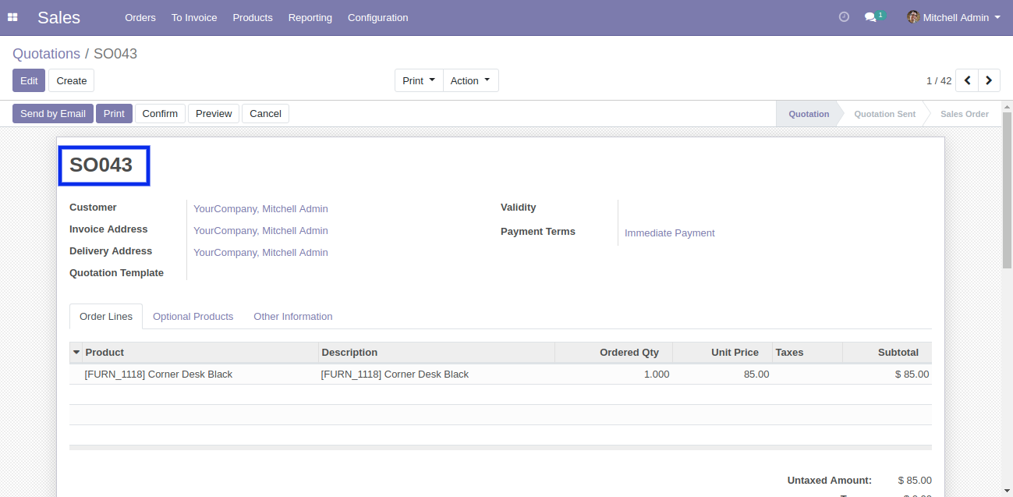Confirm the quotation
This screenshot has height=497, width=1013.
160,114
